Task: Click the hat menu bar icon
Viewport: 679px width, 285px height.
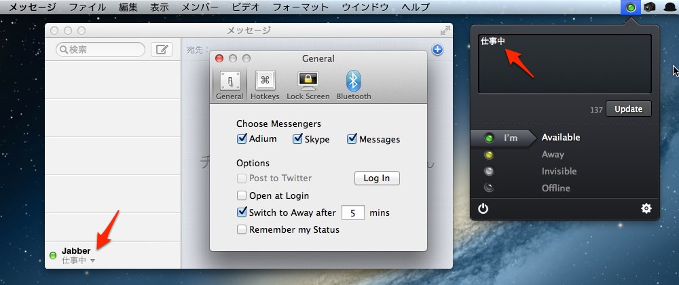Action: 669,7
